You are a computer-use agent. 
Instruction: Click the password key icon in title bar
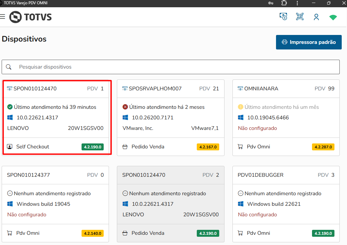[x=271, y=3]
